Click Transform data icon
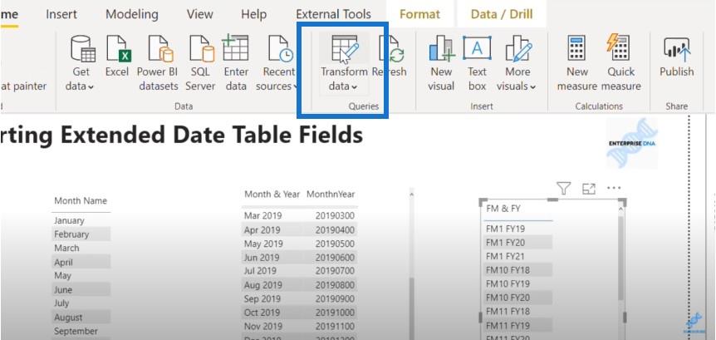This screenshot has width=716, height=340. (x=346, y=49)
